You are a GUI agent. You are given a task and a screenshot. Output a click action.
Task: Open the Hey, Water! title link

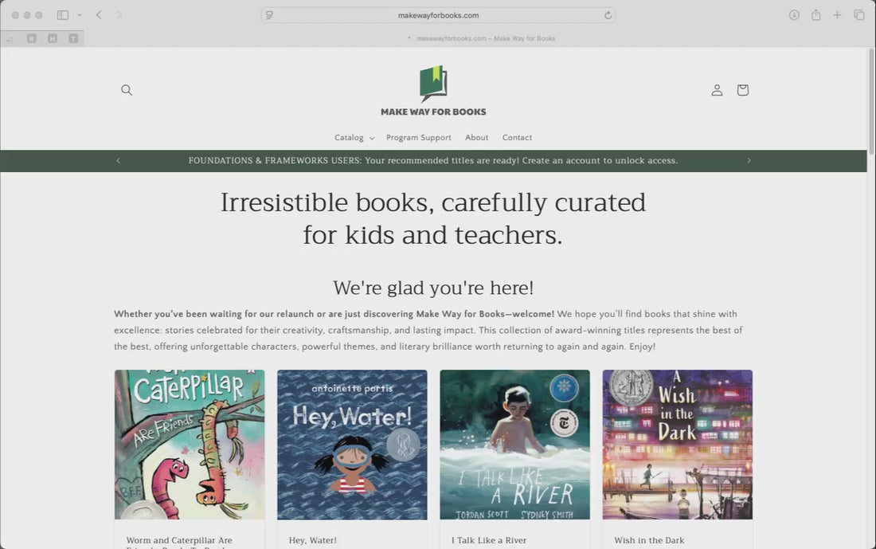tap(312, 540)
